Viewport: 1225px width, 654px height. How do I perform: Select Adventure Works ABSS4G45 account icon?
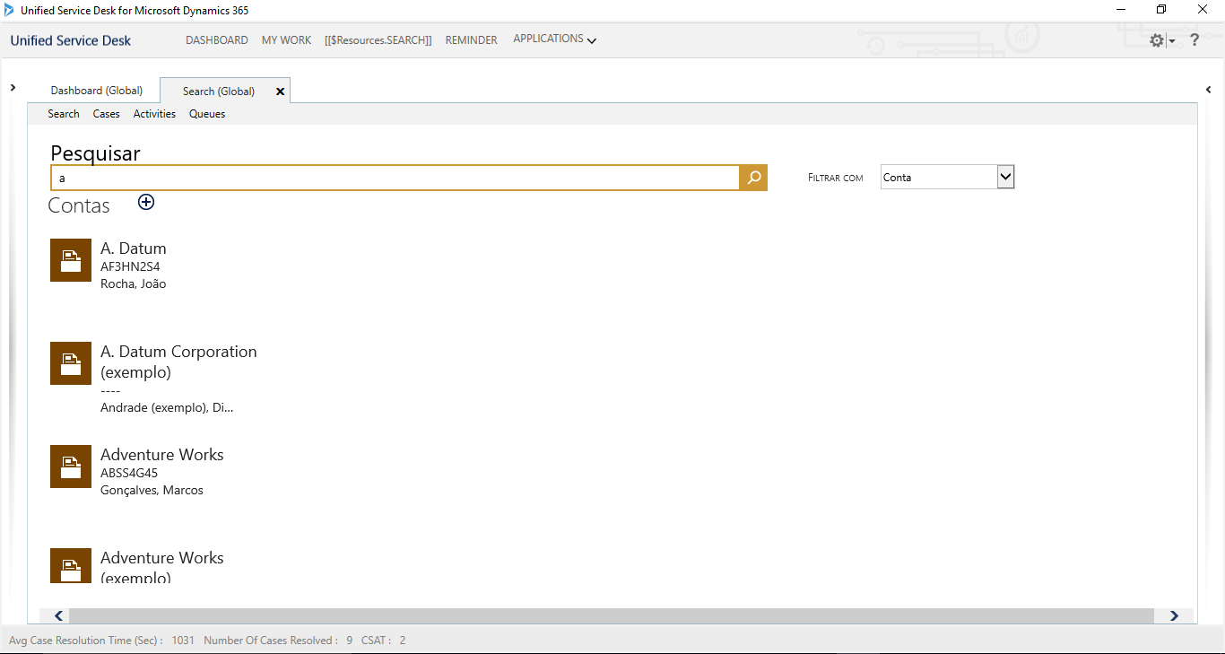point(71,467)
